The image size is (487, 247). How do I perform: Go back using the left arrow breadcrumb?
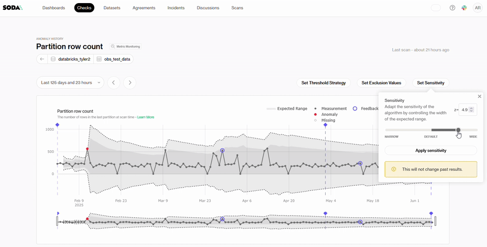click(42, 59)
